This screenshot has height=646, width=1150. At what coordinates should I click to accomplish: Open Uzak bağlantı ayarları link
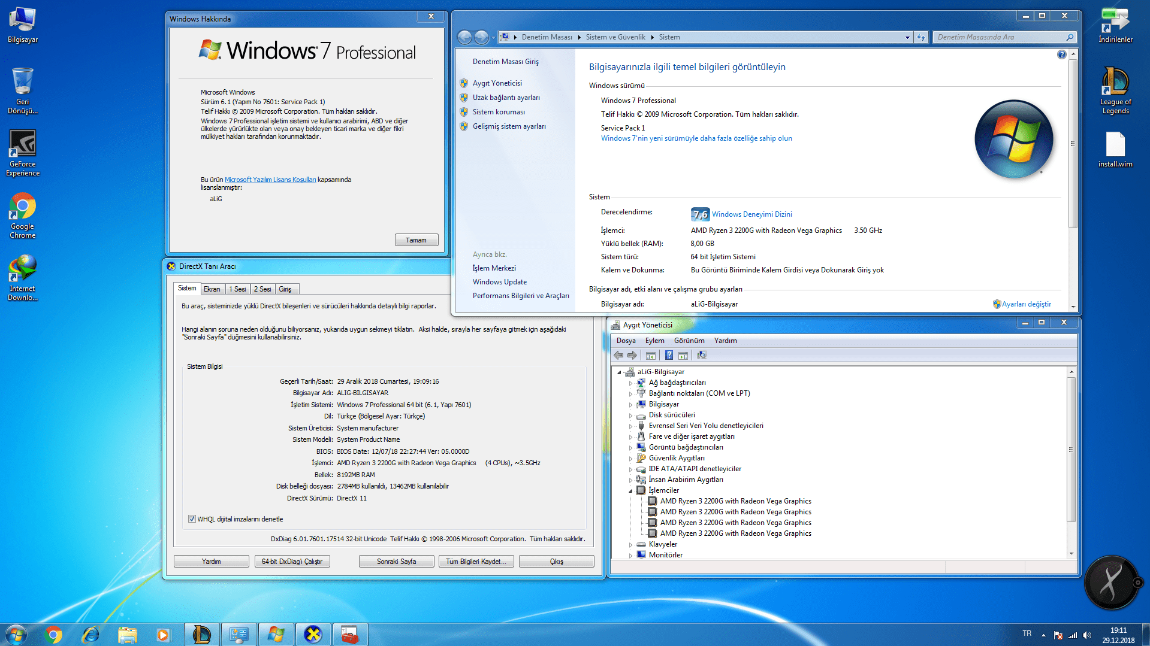(506, 98)
